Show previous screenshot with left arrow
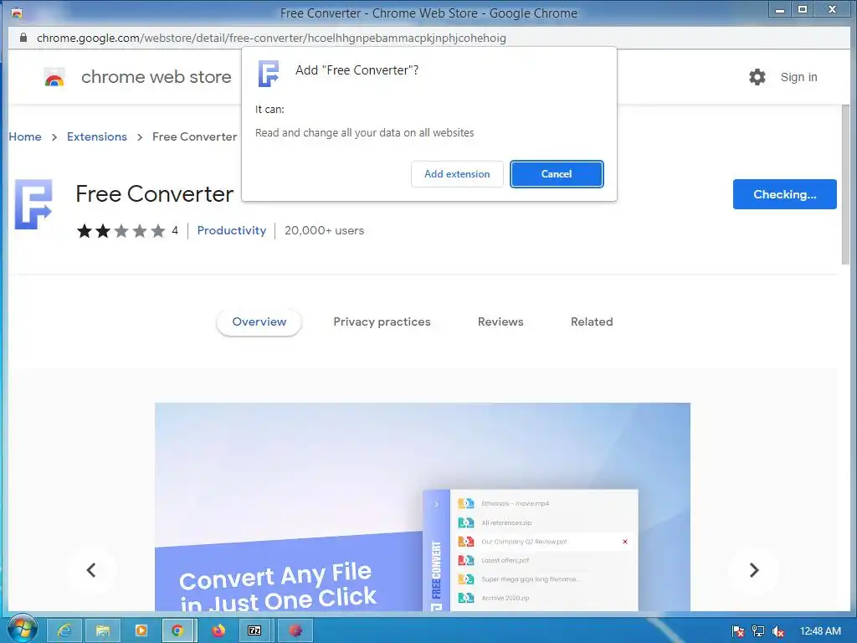 (91, 569)
